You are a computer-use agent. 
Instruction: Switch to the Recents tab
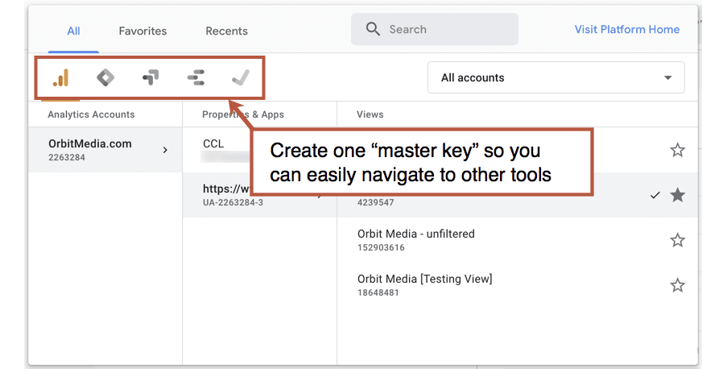pos(227,31)
